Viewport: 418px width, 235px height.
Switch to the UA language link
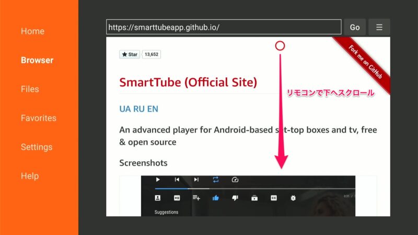click(125, 109)
